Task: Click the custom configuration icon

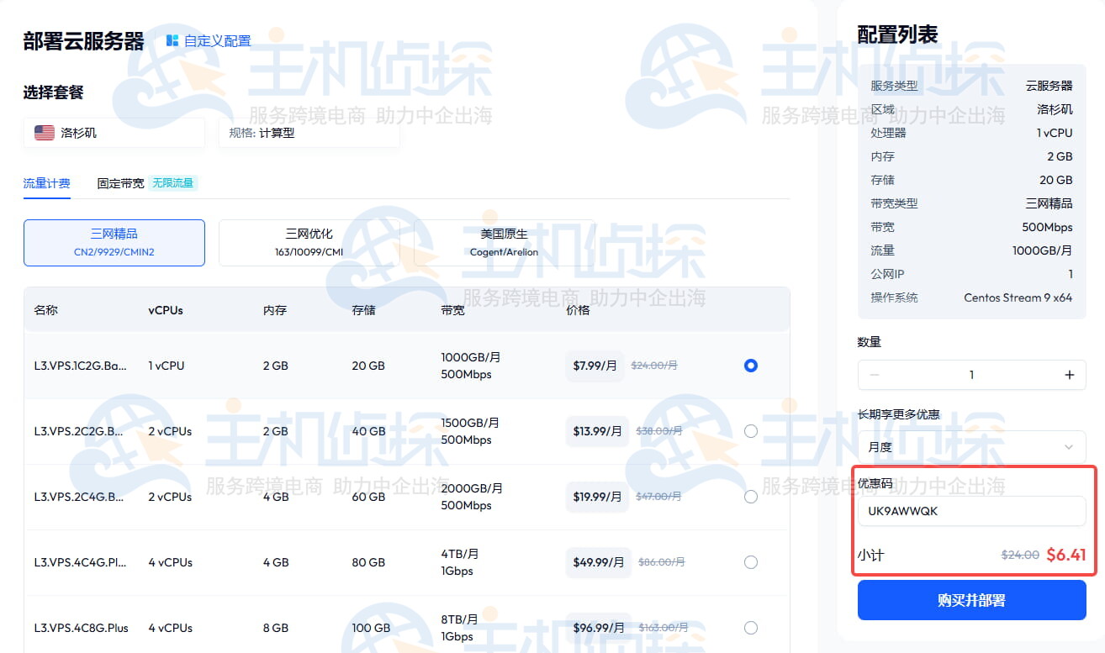Action: (172, 40)
